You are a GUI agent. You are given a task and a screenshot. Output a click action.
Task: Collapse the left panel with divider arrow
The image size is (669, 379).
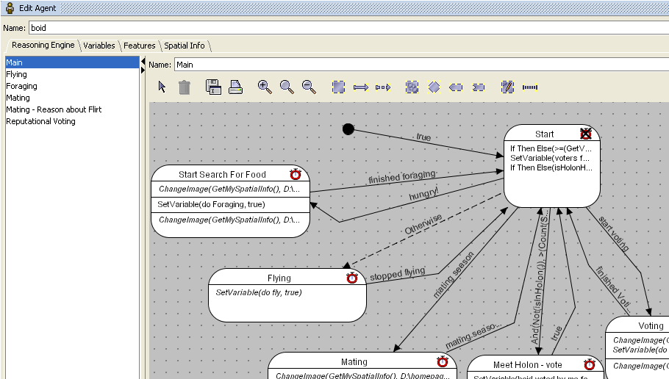[x=143, y=60]
